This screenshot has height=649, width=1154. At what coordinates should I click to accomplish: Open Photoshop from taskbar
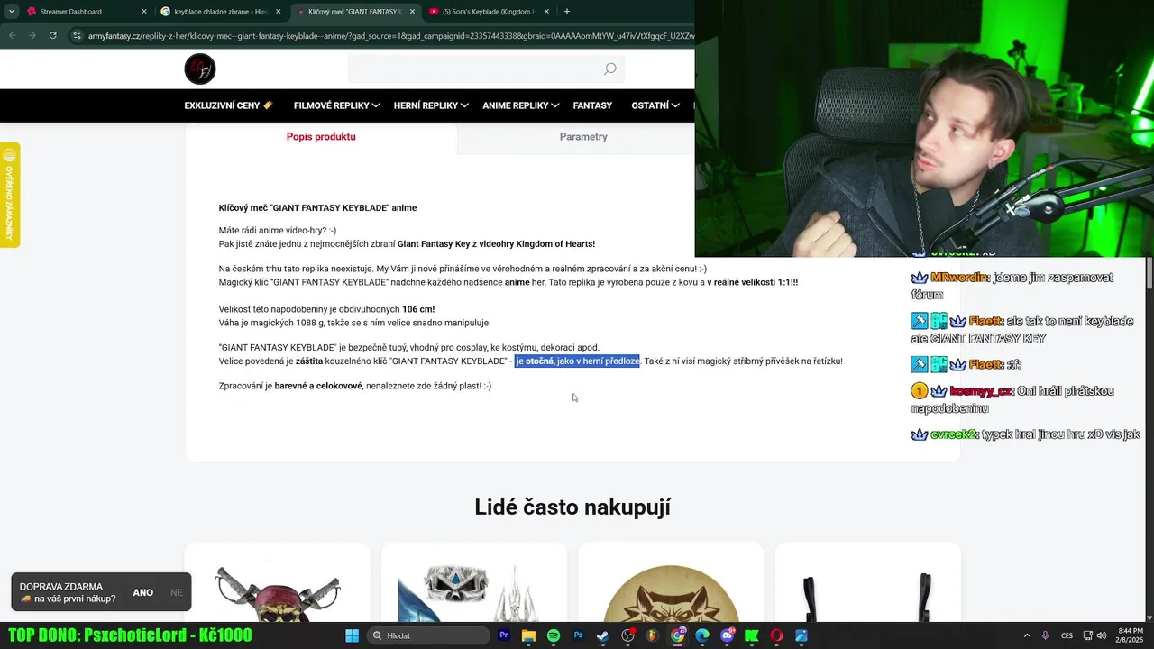578,635
